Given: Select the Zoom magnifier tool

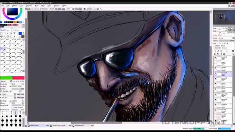Looking at the screenshot, I should point(5,37).
